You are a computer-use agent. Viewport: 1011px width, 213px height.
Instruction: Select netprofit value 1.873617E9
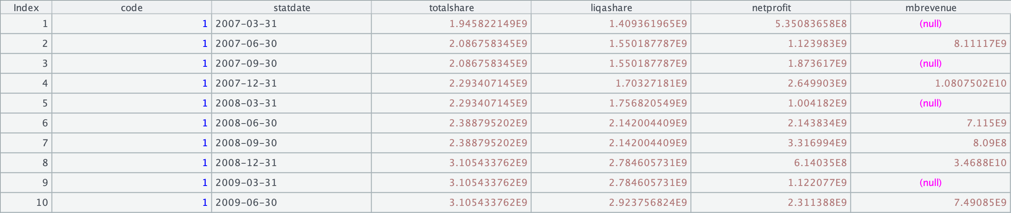pyautogui.click(x=771, y=64)
